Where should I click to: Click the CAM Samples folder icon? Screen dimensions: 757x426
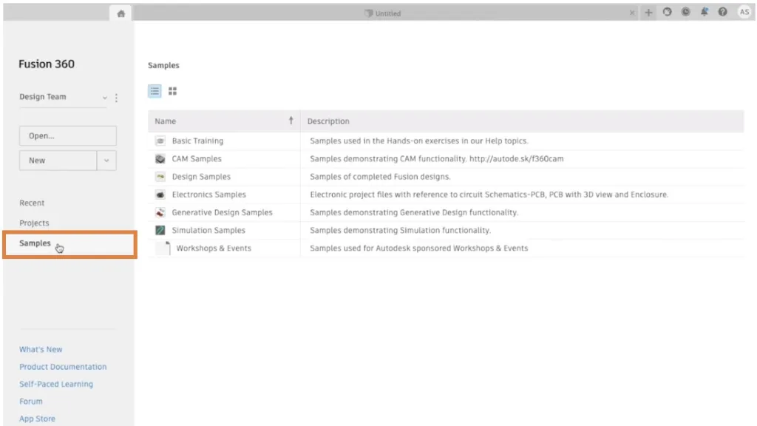[160, 158]
